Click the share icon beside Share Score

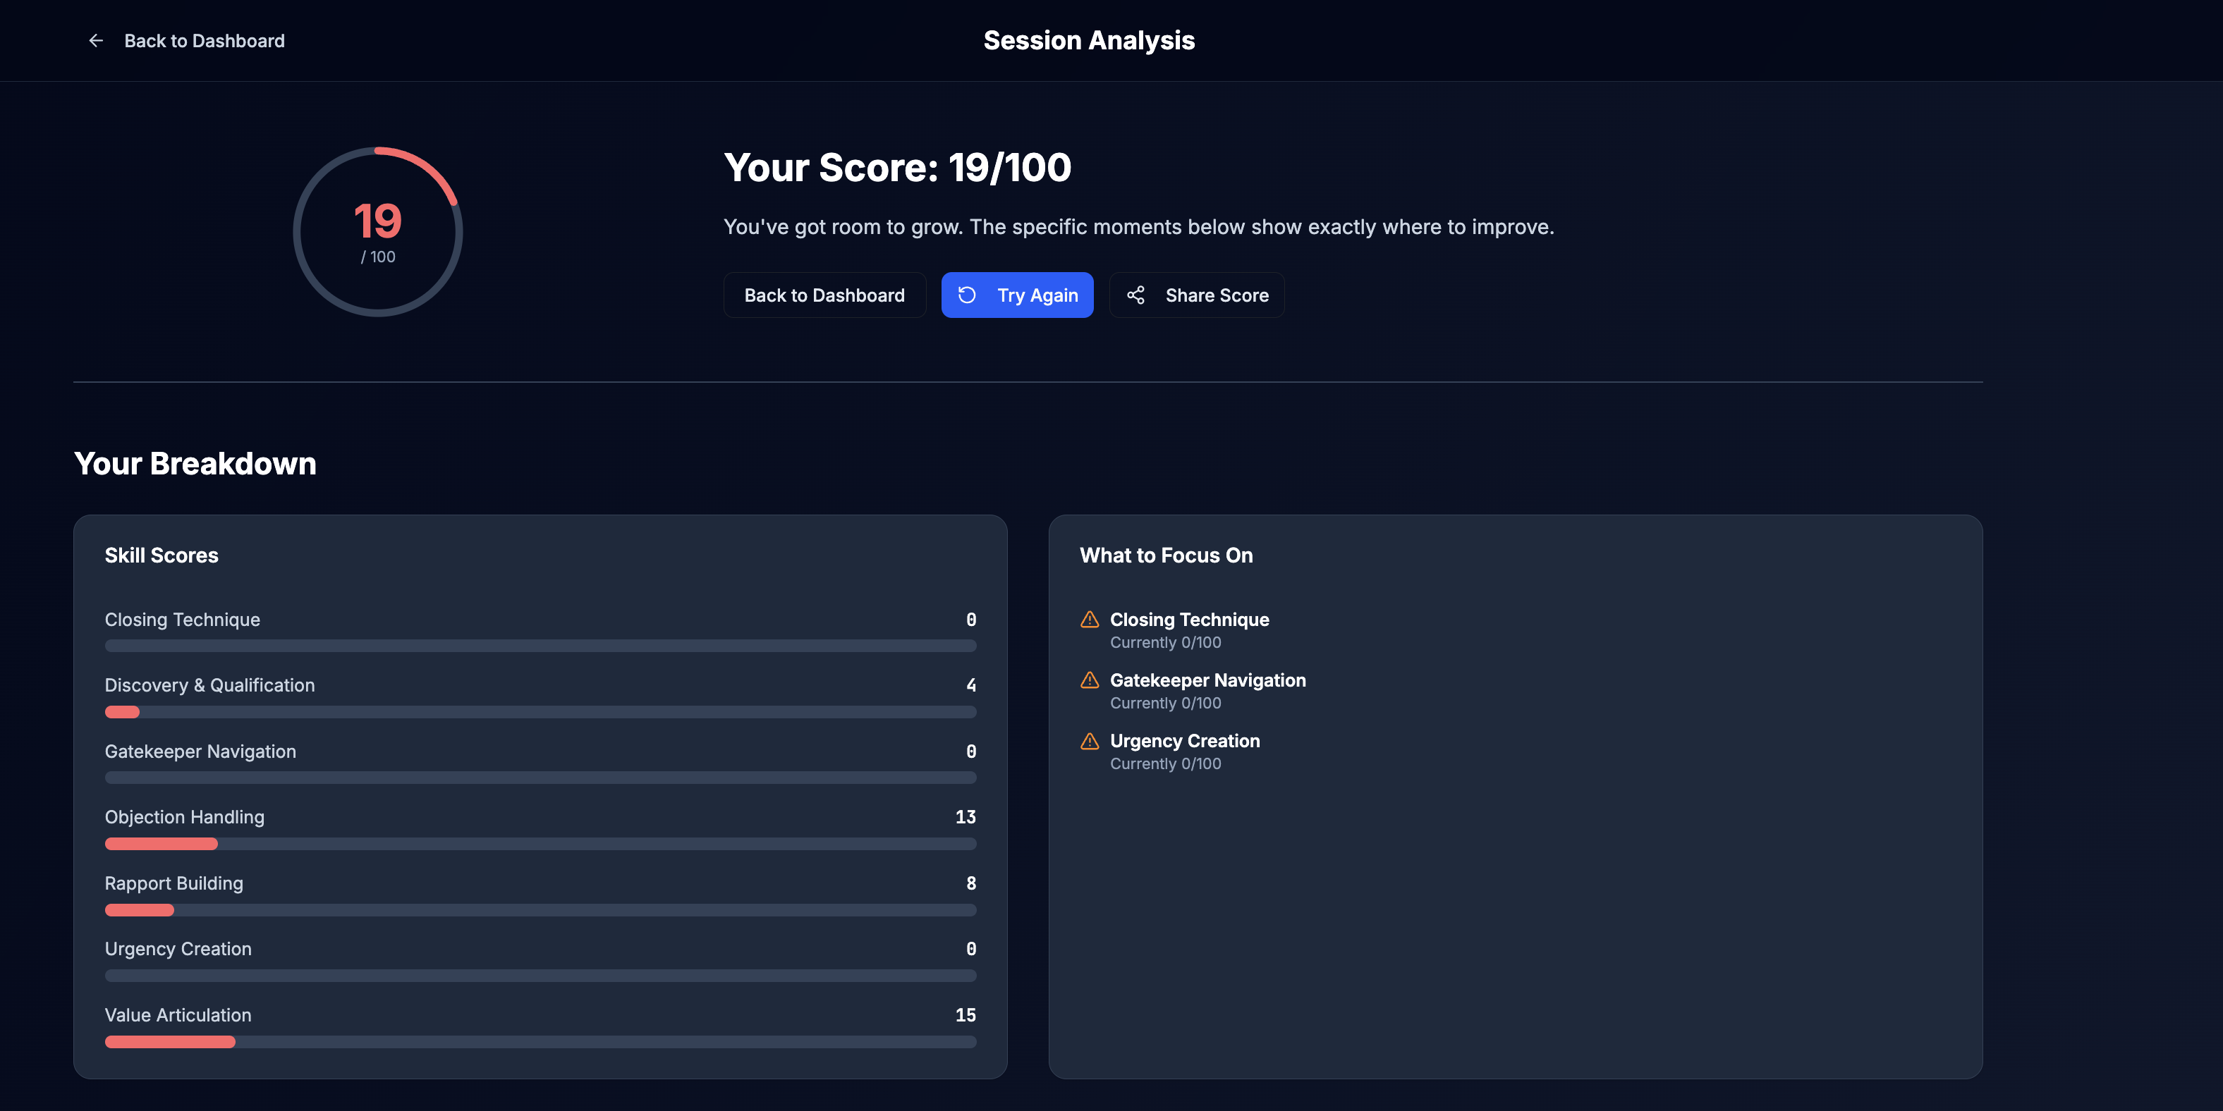pyautogui.click(x=1135, y=295)
